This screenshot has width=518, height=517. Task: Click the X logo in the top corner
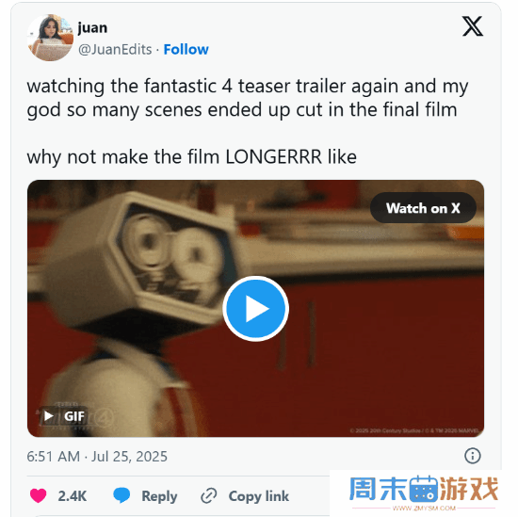473,26
